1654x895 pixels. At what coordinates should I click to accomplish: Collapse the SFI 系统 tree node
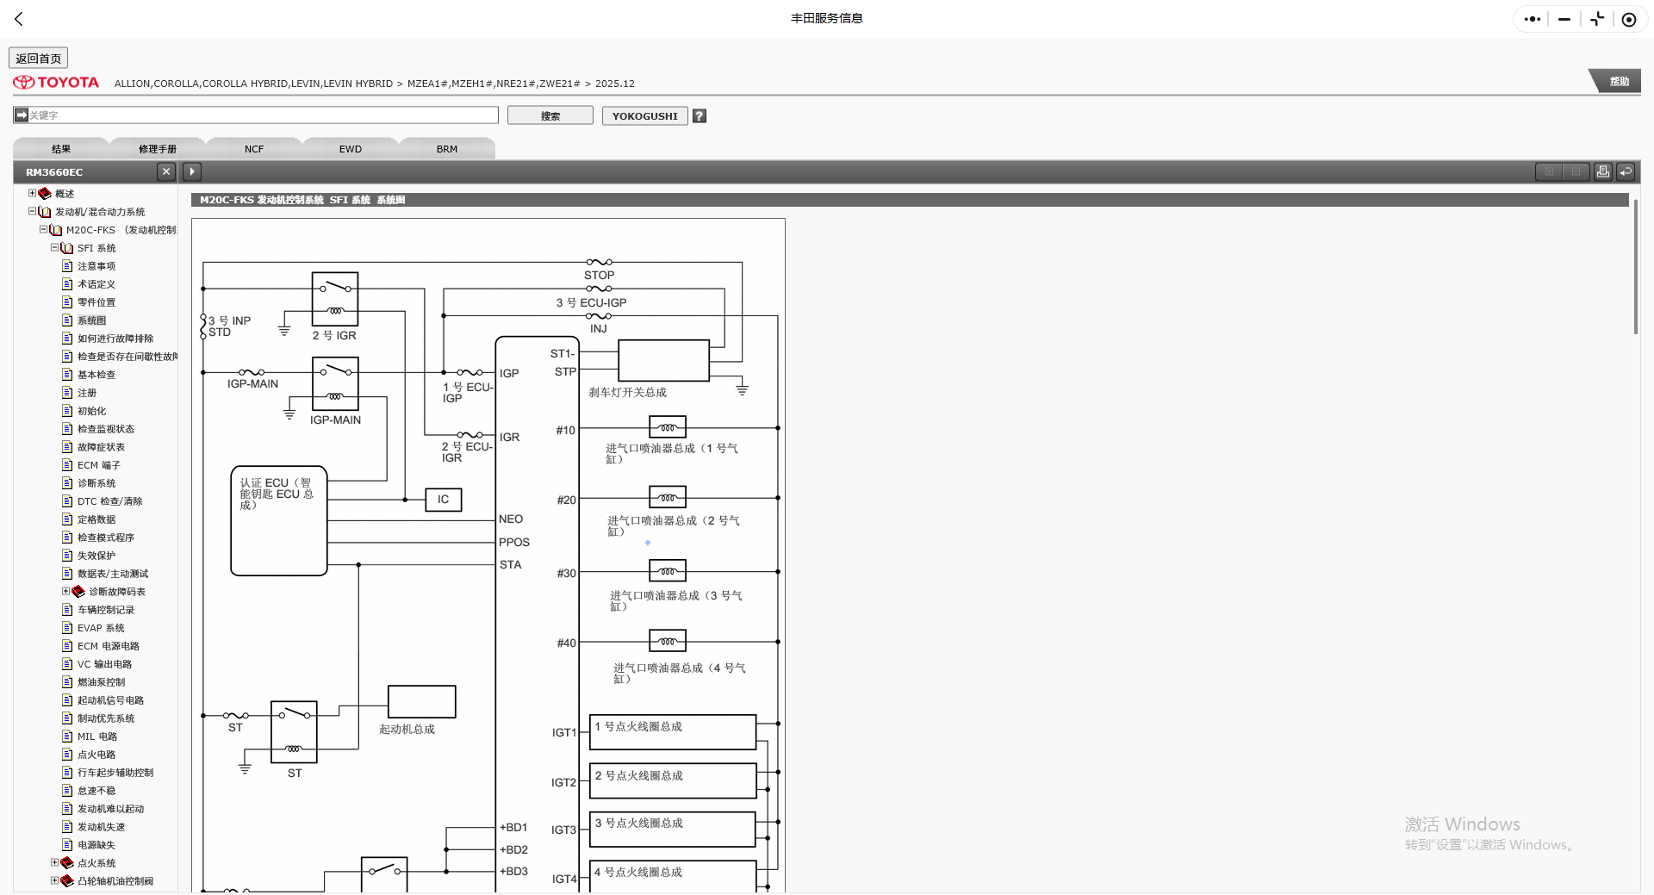pyautogui.click(x=54, y=247)
